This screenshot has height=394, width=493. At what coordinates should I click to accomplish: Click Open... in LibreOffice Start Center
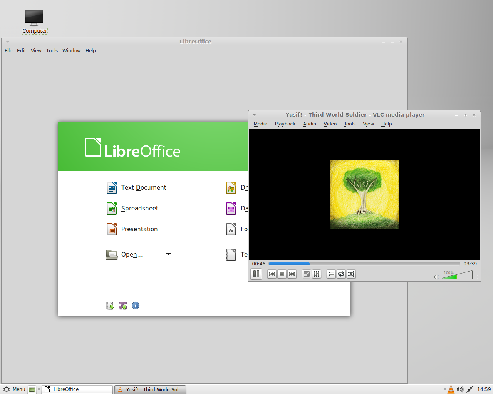(x=124, y=255)
